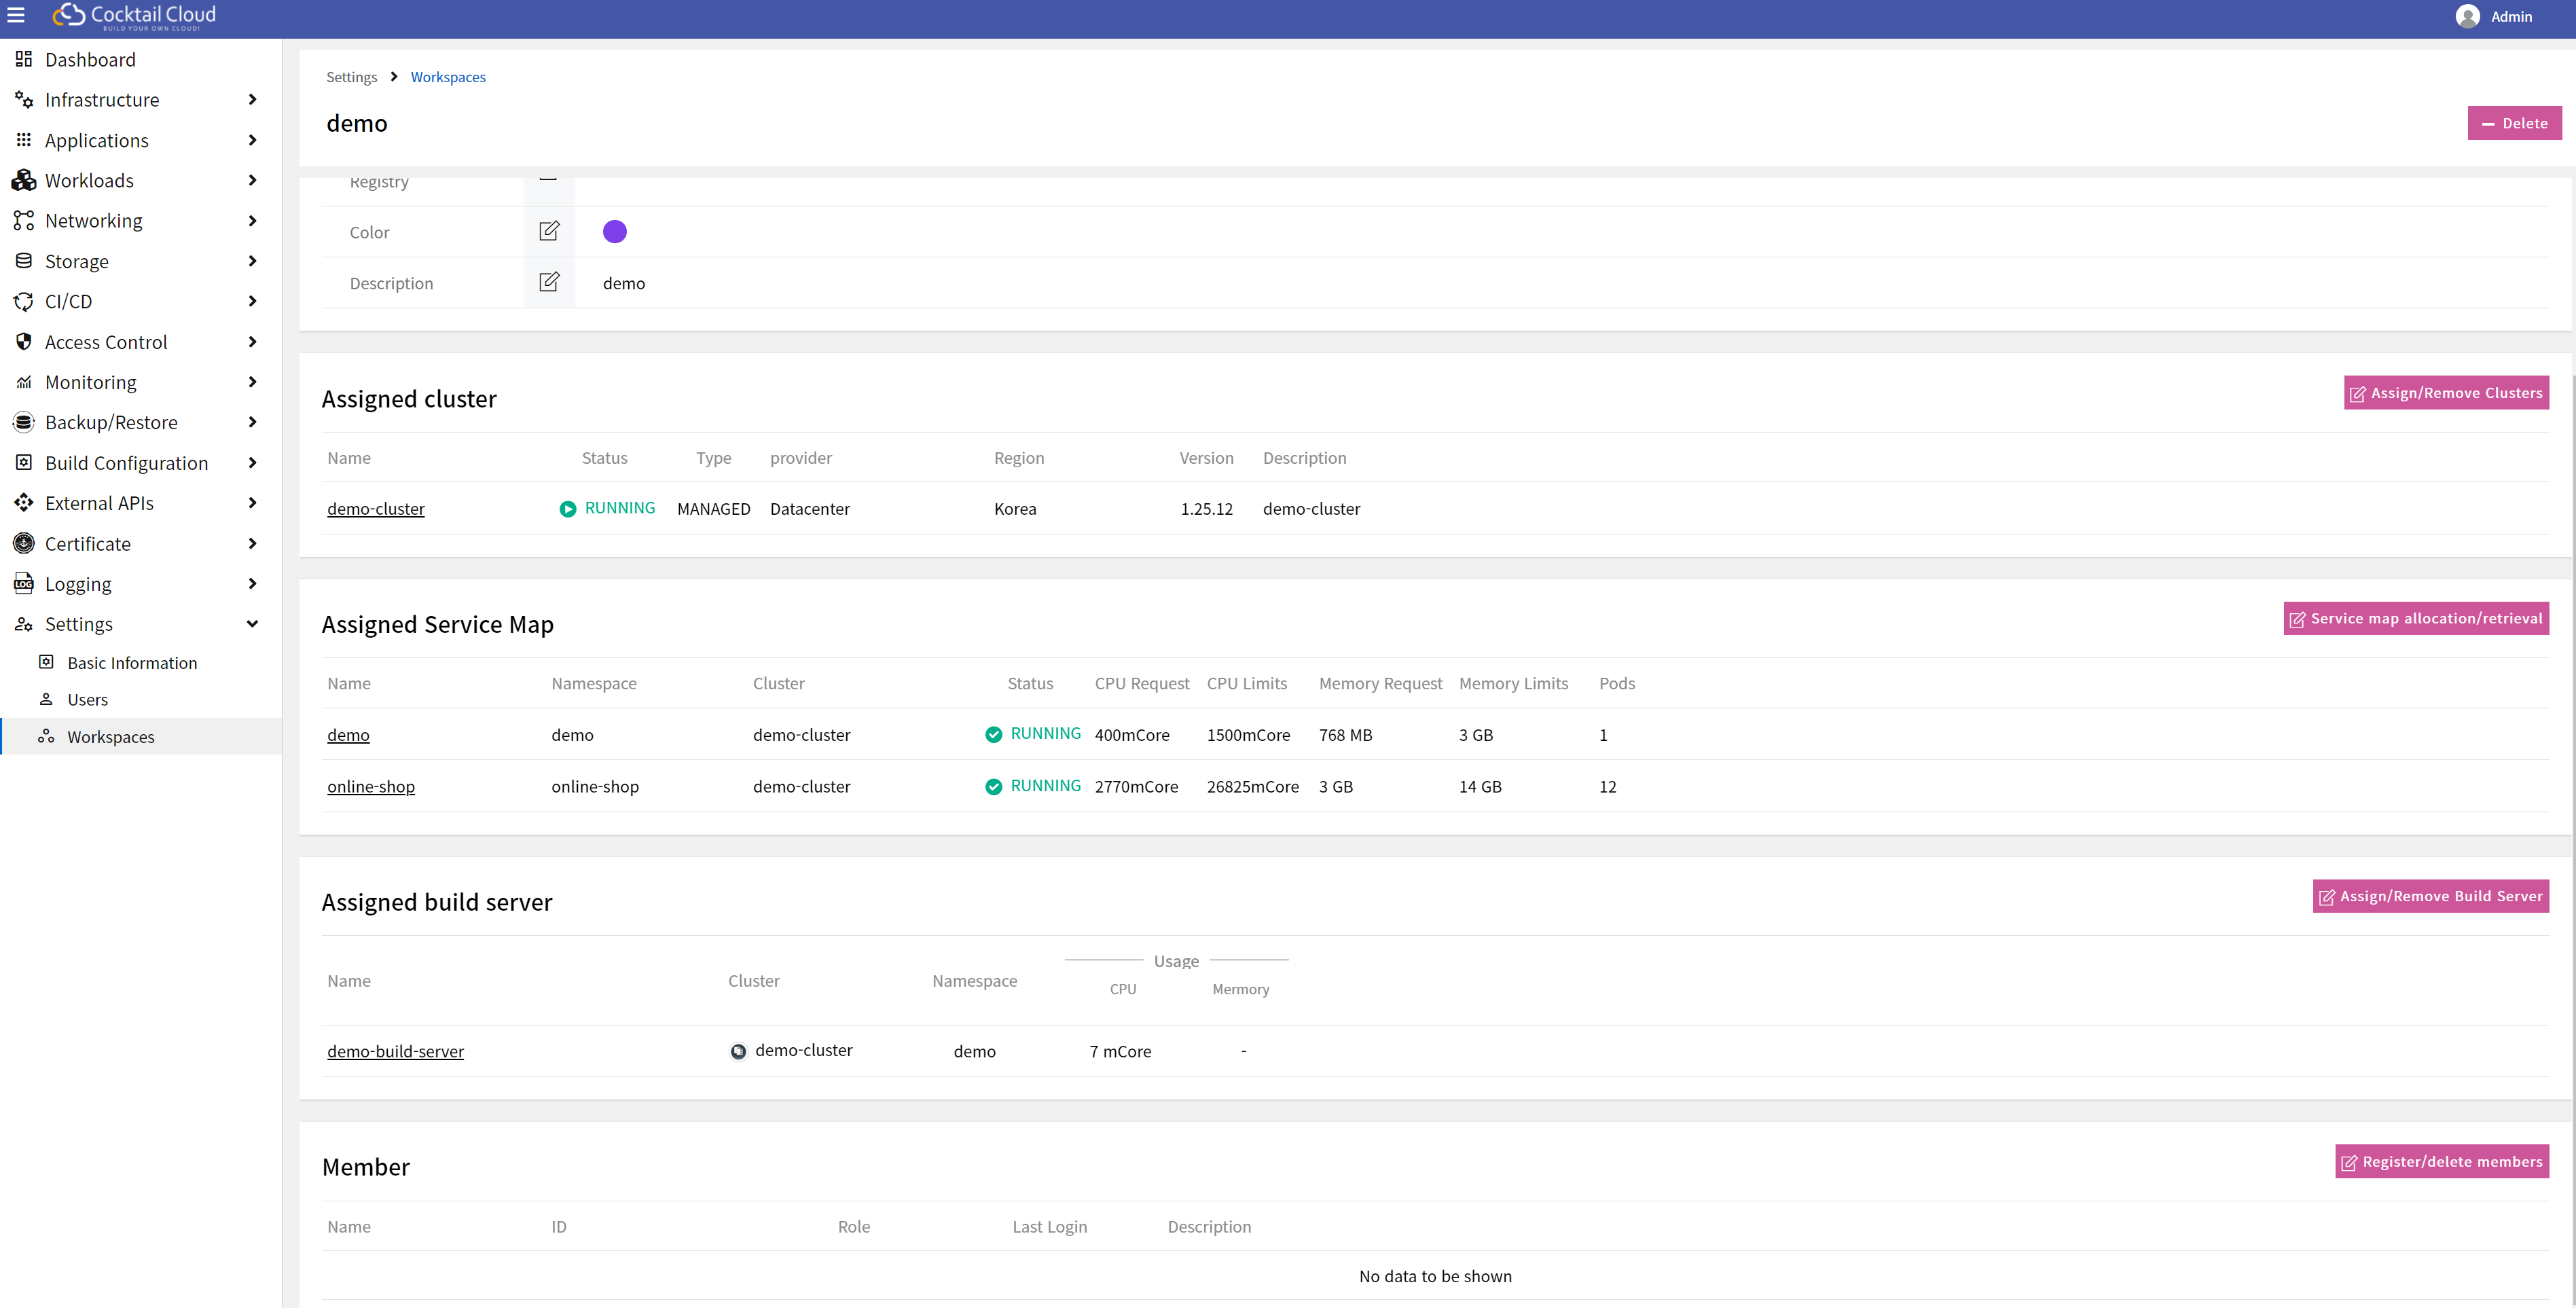Select Users under Settings
This screenshot has height=1308, width=2576.
click(x=87, y=699)
